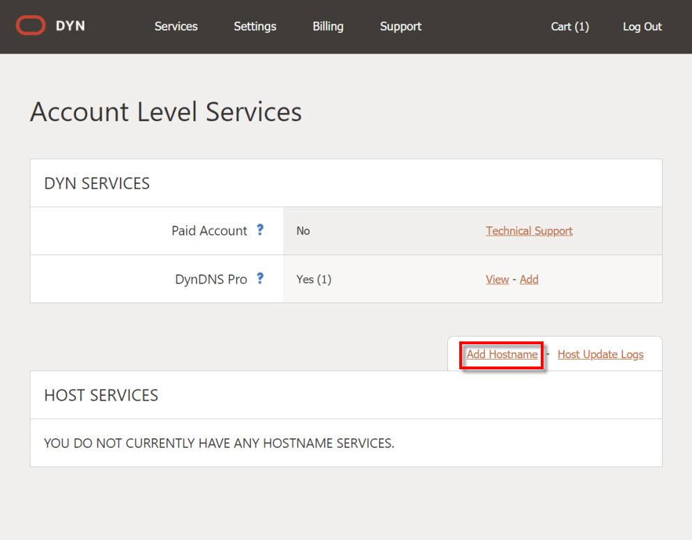This screenshot has width=692, height=540.
Task: Click the Add Hostname link
Action: [x=502, y=354]
